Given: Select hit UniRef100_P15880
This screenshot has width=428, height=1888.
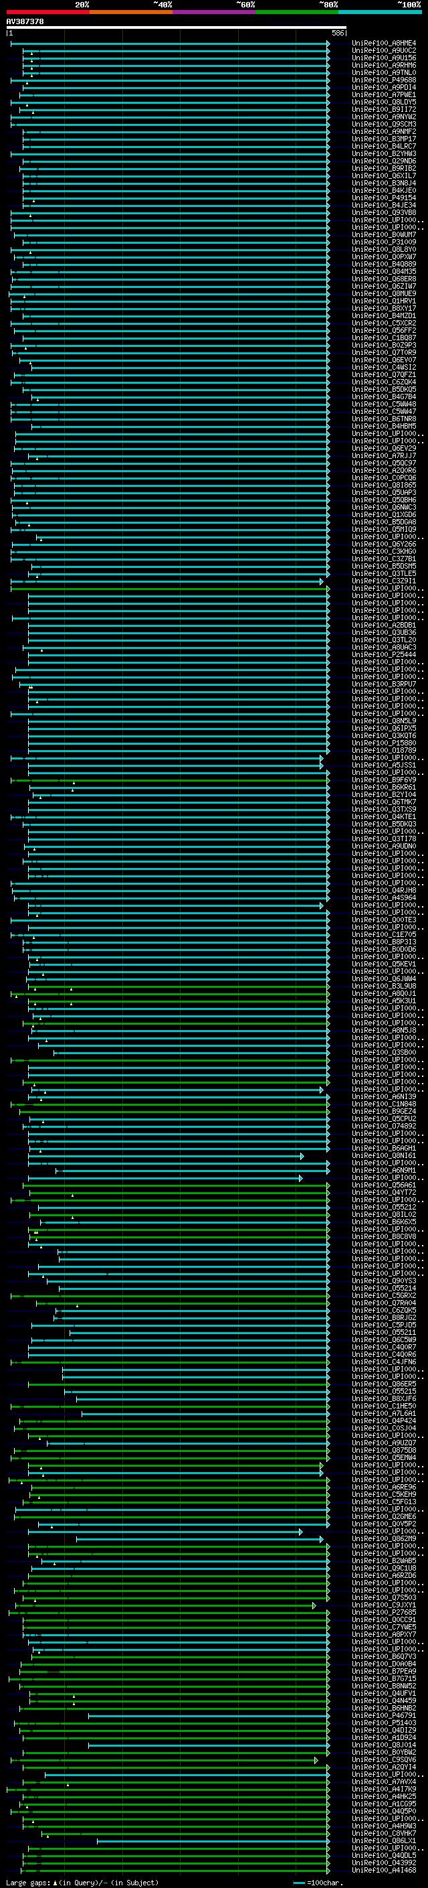Looking at the screenshot, I should pyautogui.click(x=384, y=743).
